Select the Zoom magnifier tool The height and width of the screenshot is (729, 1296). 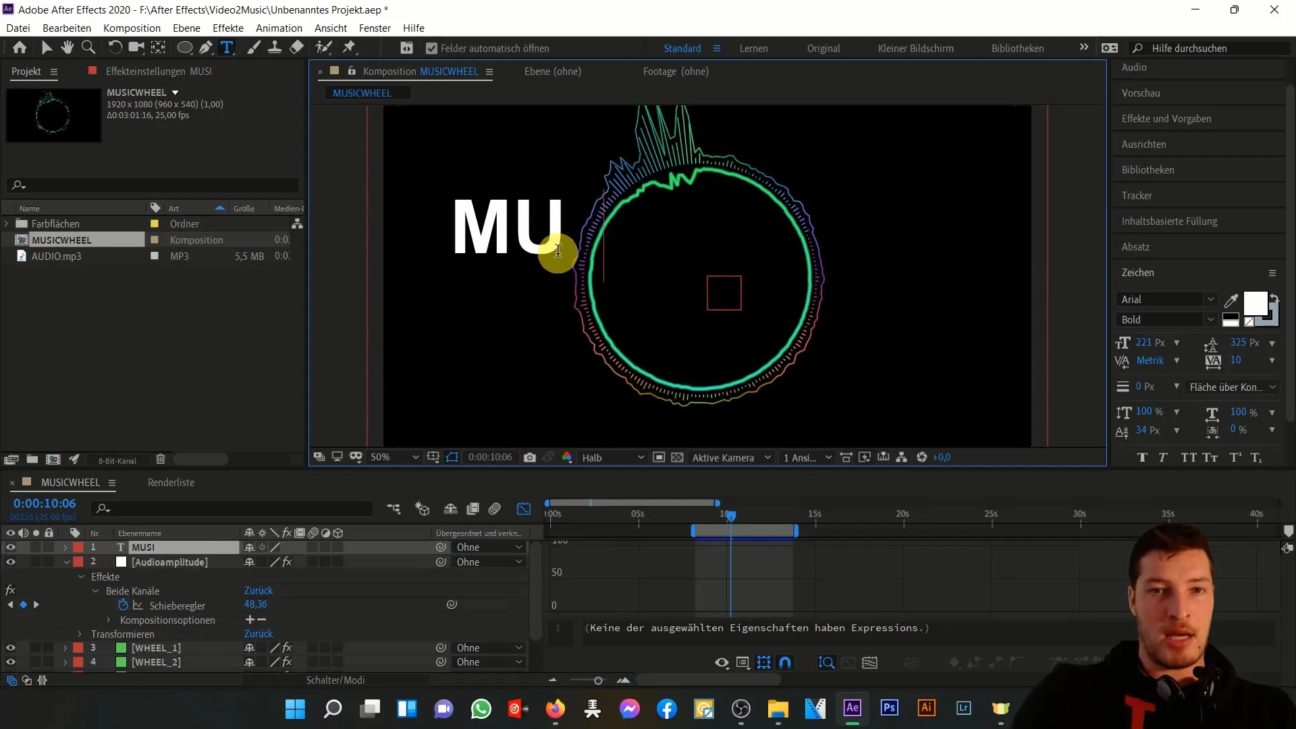coord(88,48)
